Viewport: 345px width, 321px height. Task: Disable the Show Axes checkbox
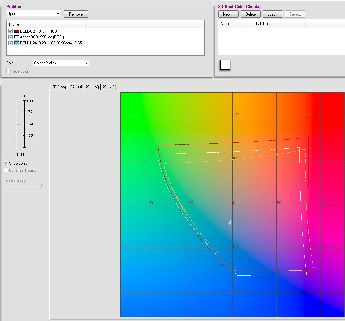(6, 163)
